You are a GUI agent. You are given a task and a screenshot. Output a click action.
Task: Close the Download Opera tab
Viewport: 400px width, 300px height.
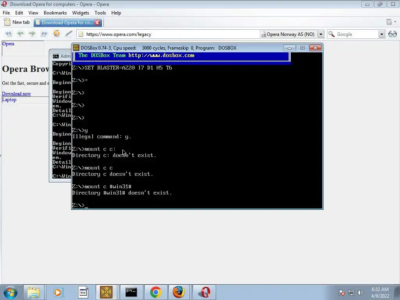(x=97, y=22)
